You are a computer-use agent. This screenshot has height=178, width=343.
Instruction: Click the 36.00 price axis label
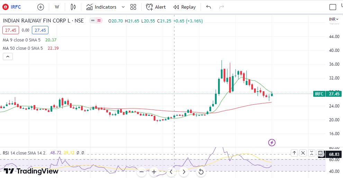tap(334, 64)
